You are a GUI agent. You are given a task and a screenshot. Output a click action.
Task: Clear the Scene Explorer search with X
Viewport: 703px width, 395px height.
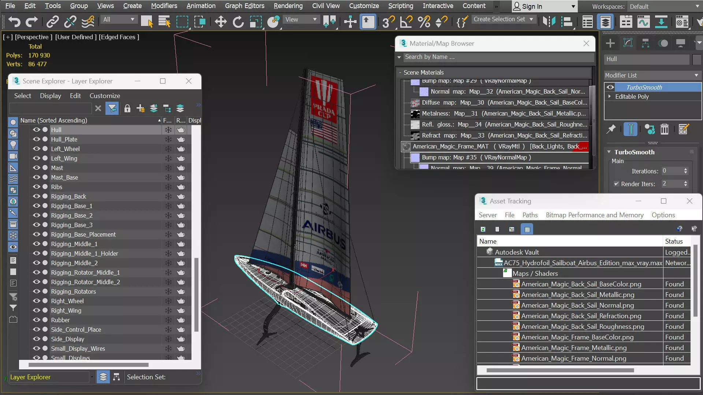coord(98,108)
